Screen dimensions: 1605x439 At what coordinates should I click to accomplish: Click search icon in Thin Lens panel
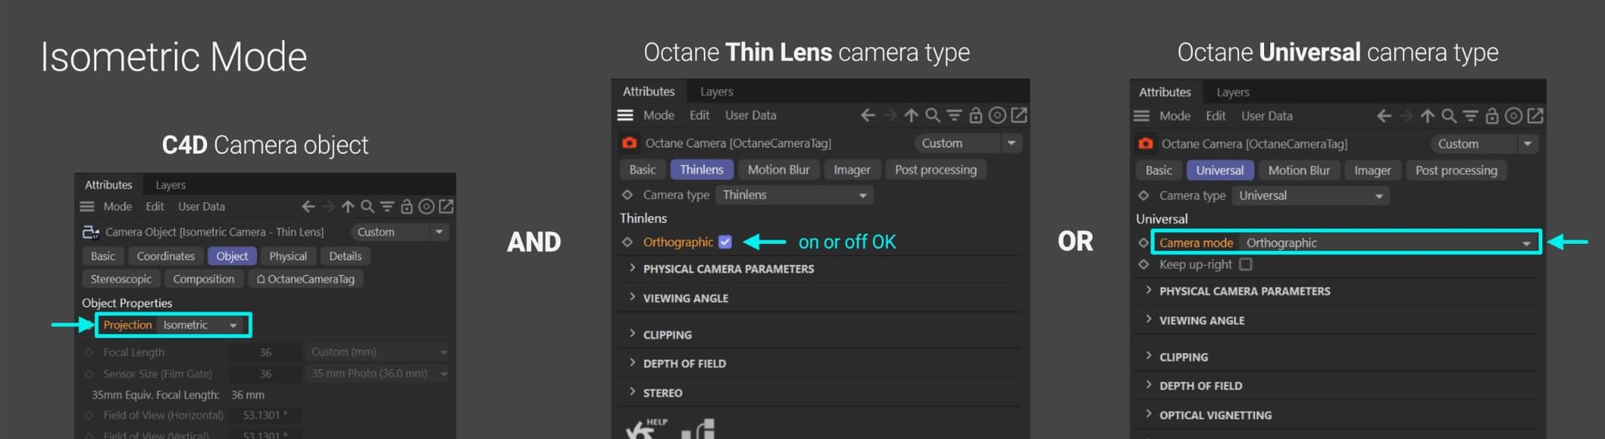933,116
